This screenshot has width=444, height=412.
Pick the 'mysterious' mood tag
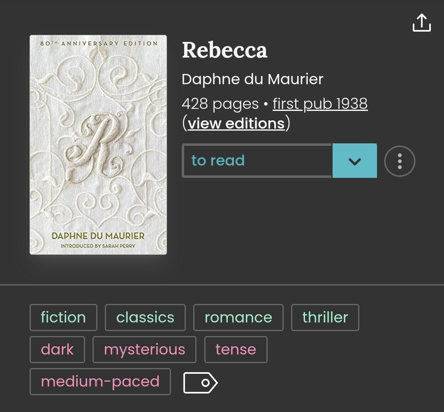pyautogui.click(x=144, y=350)
